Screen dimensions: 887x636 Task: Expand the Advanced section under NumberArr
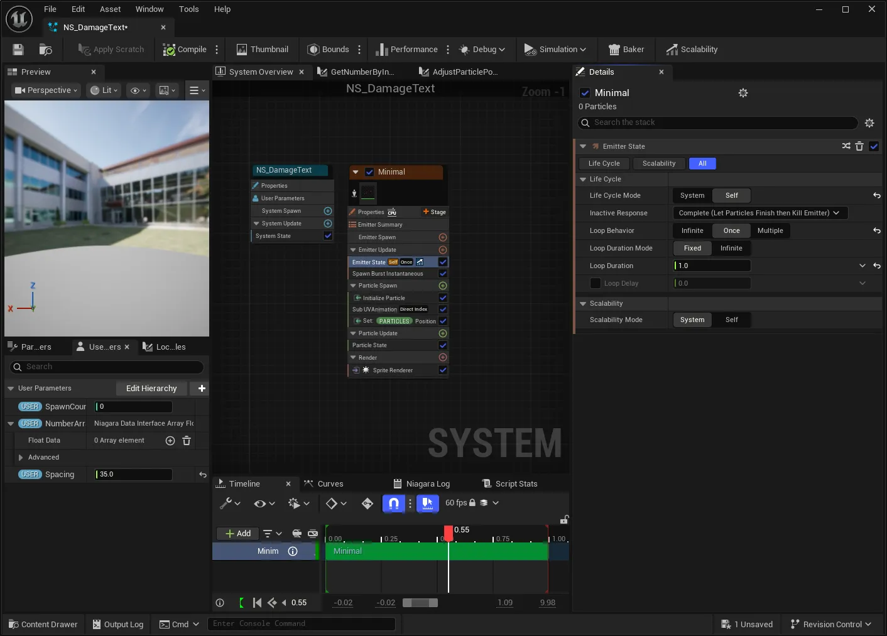(x=21, y=458)
